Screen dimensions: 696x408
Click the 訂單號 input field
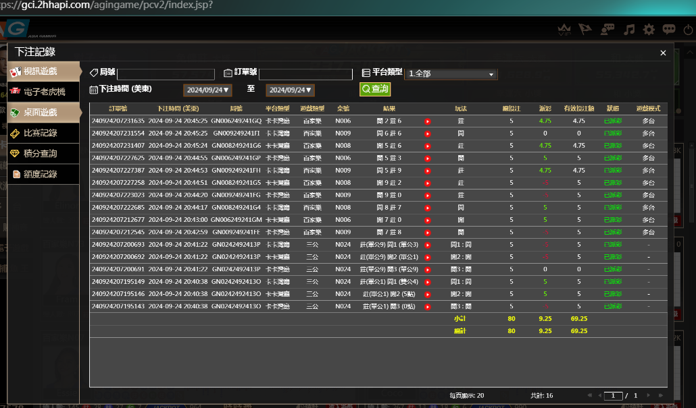tap(305, 74)
